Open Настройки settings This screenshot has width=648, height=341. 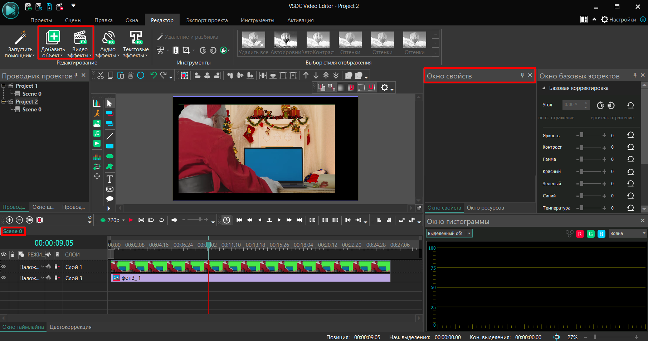point(619,19)
